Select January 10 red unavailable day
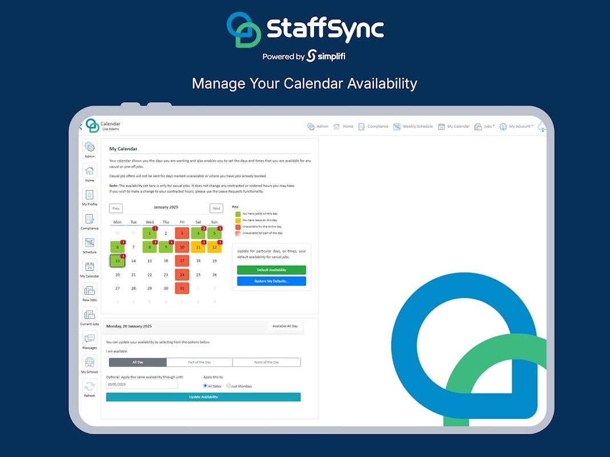 [182, 247]
